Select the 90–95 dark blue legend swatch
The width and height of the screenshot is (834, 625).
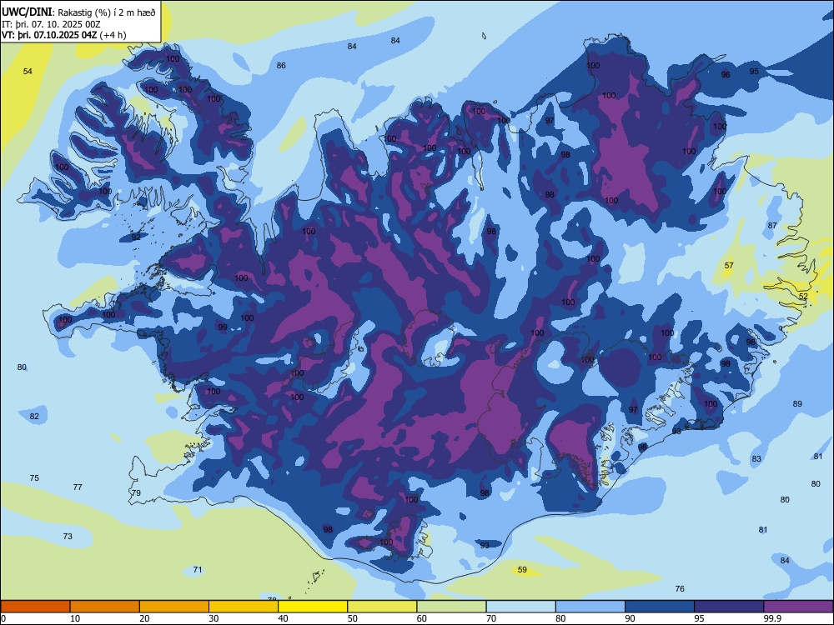pos(660,607)
